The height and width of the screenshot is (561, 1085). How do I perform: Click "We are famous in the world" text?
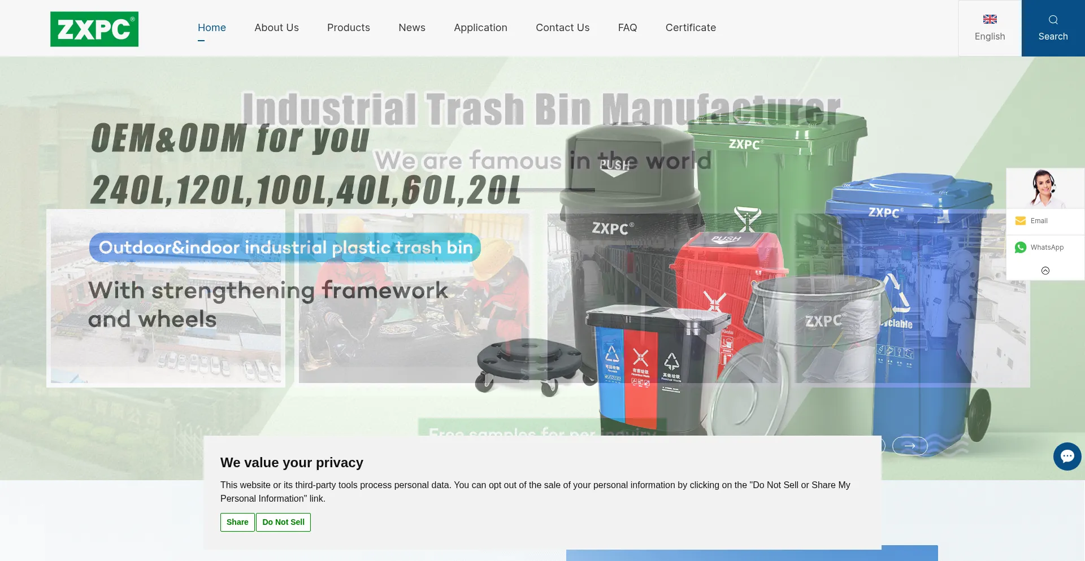[x=542, y=160]
